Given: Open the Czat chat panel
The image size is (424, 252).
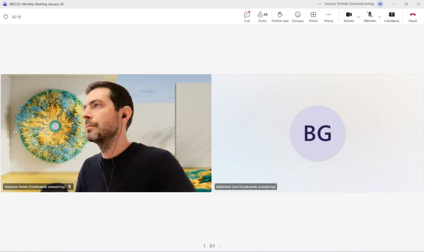Looking at the screenshot, I should (x=247, y=17).
